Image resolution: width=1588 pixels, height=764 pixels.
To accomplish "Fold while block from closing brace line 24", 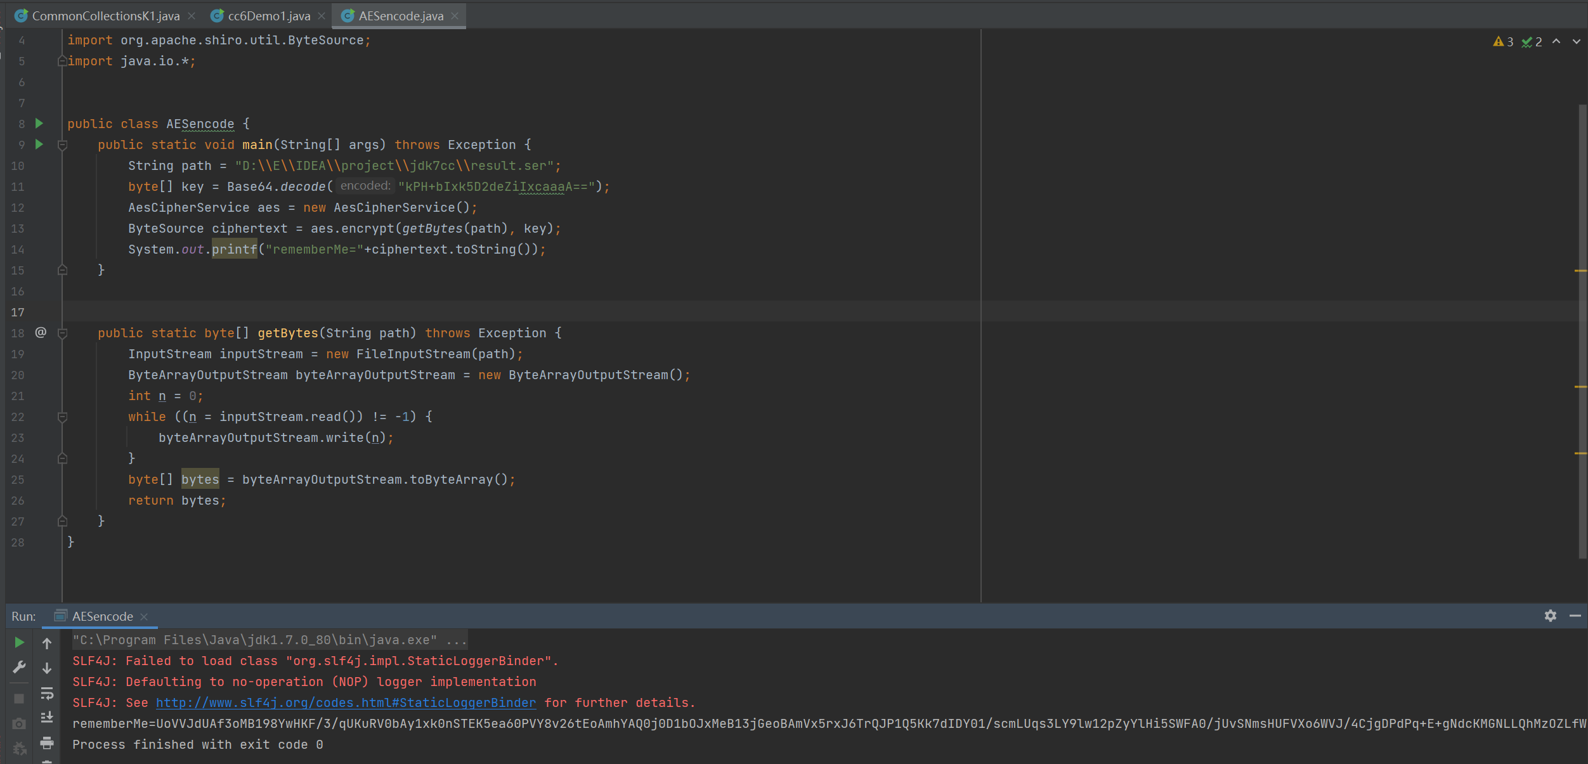I will pyautogui.click(x=62, y=458).
